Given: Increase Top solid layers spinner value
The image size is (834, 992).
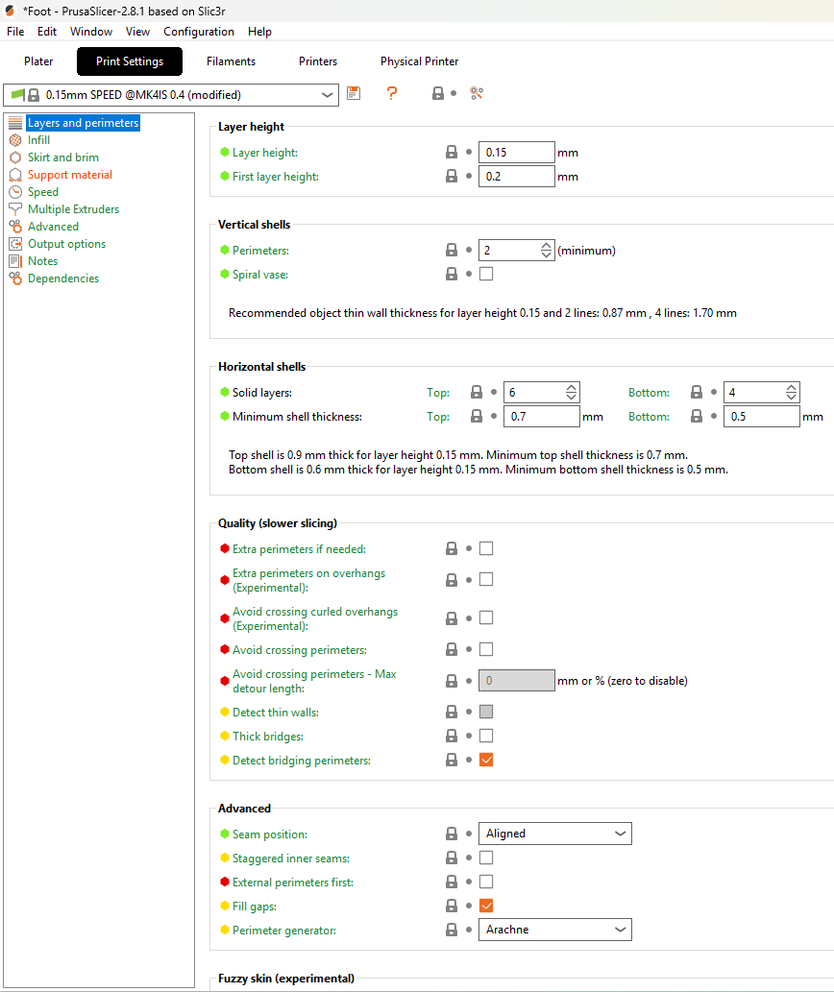Looking at the screenshot, I should tap(571, 388).
